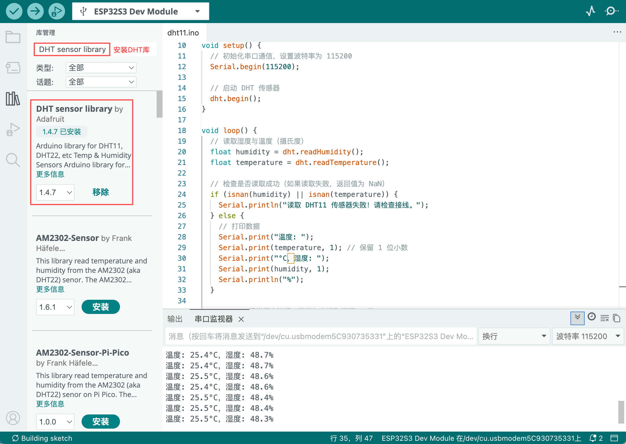This screenshot has height=444, width=626.
Task: Open the Sketchbook folder sidebar icon
Action: (x=13, y=37)
